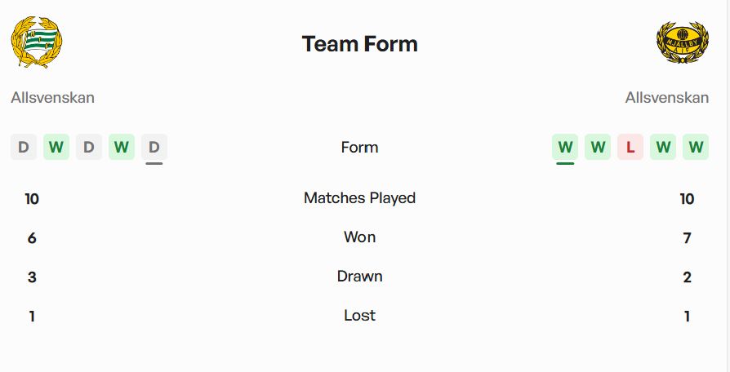Select the right team's last form badge W

click(x=696, y=147)
